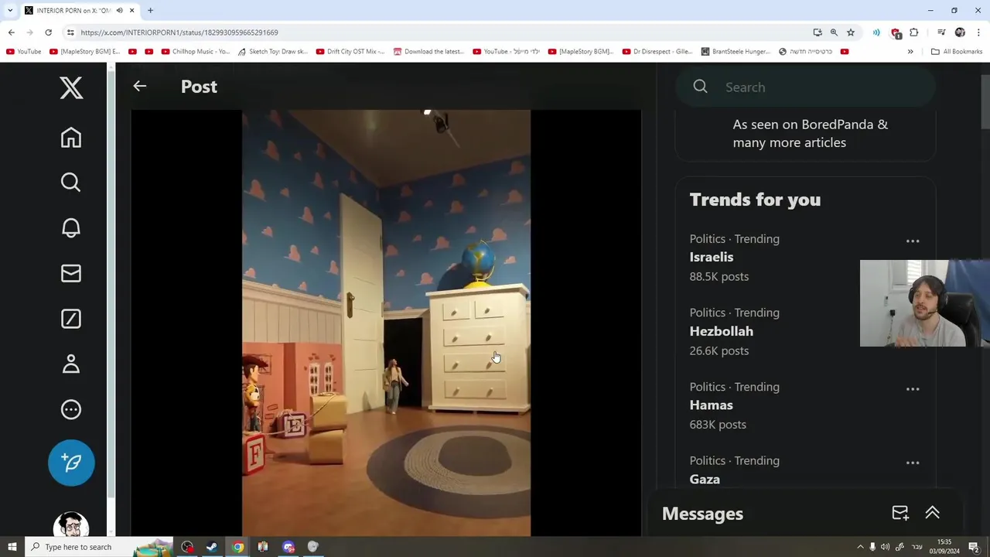This screenshot has height=557, width=990.
Task: Open options for the Gaza trend
Action: click(913, 463)
